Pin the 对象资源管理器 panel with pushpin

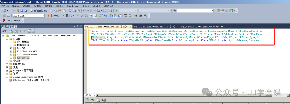(x=78, y=27)
